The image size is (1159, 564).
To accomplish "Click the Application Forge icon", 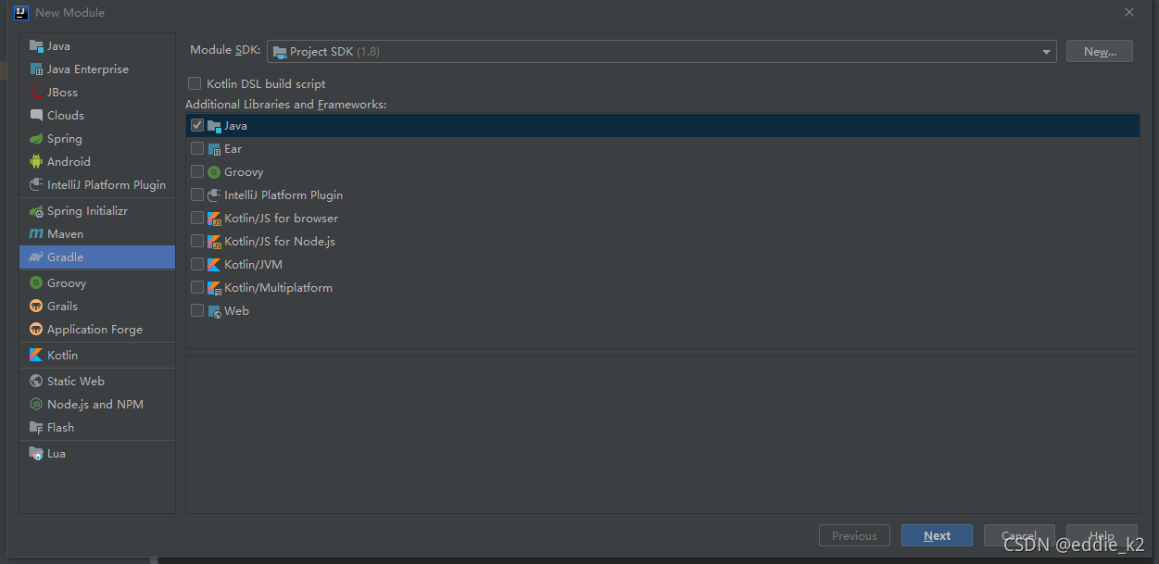I will pyautogui.click(x=36, y=330).
